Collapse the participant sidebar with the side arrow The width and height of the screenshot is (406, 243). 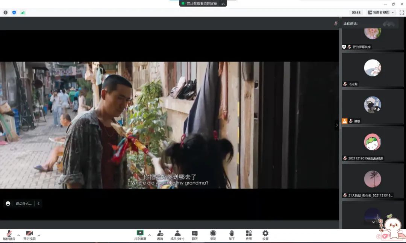click(x=336, y=125)
